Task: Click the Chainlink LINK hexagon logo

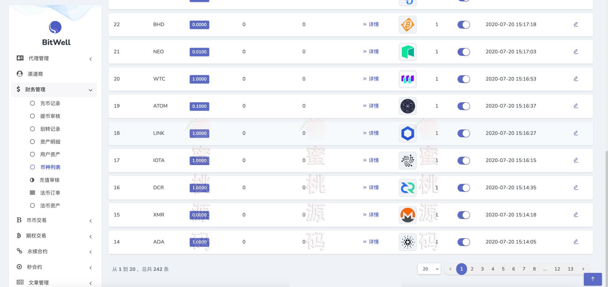Action: (407, 133)
